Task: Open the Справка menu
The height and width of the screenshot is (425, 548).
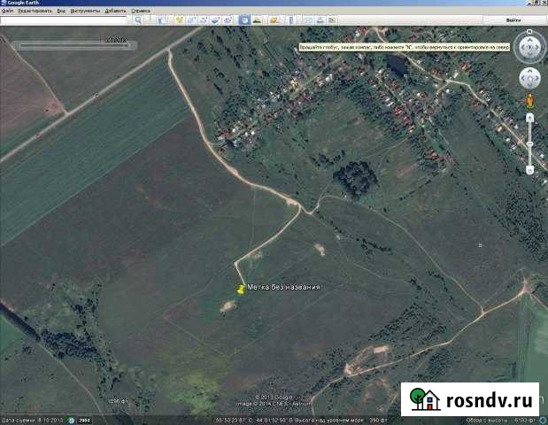Action: (141, 11)
